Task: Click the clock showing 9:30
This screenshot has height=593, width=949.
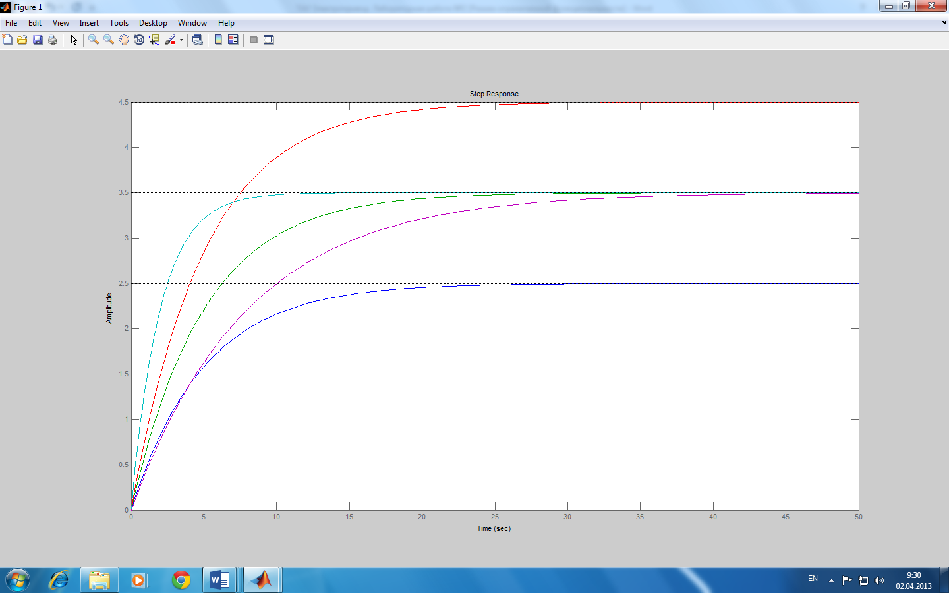Action: pos(913,575)
